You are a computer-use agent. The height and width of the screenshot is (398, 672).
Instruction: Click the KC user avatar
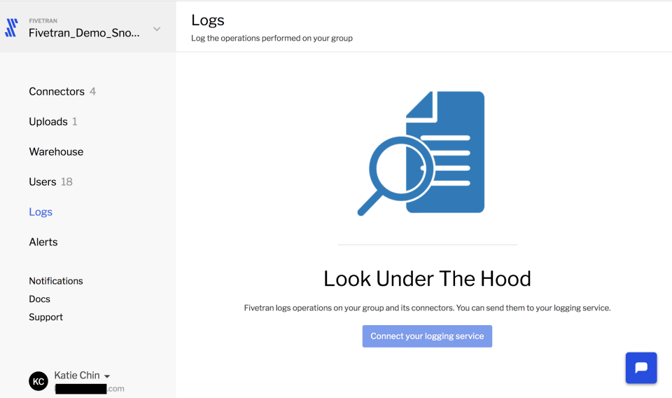click(x=38, y=381)
